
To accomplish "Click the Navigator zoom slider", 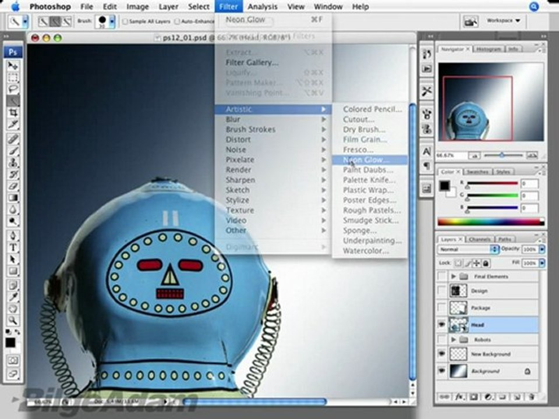I will pyautogui.click(x=503, y=155).
